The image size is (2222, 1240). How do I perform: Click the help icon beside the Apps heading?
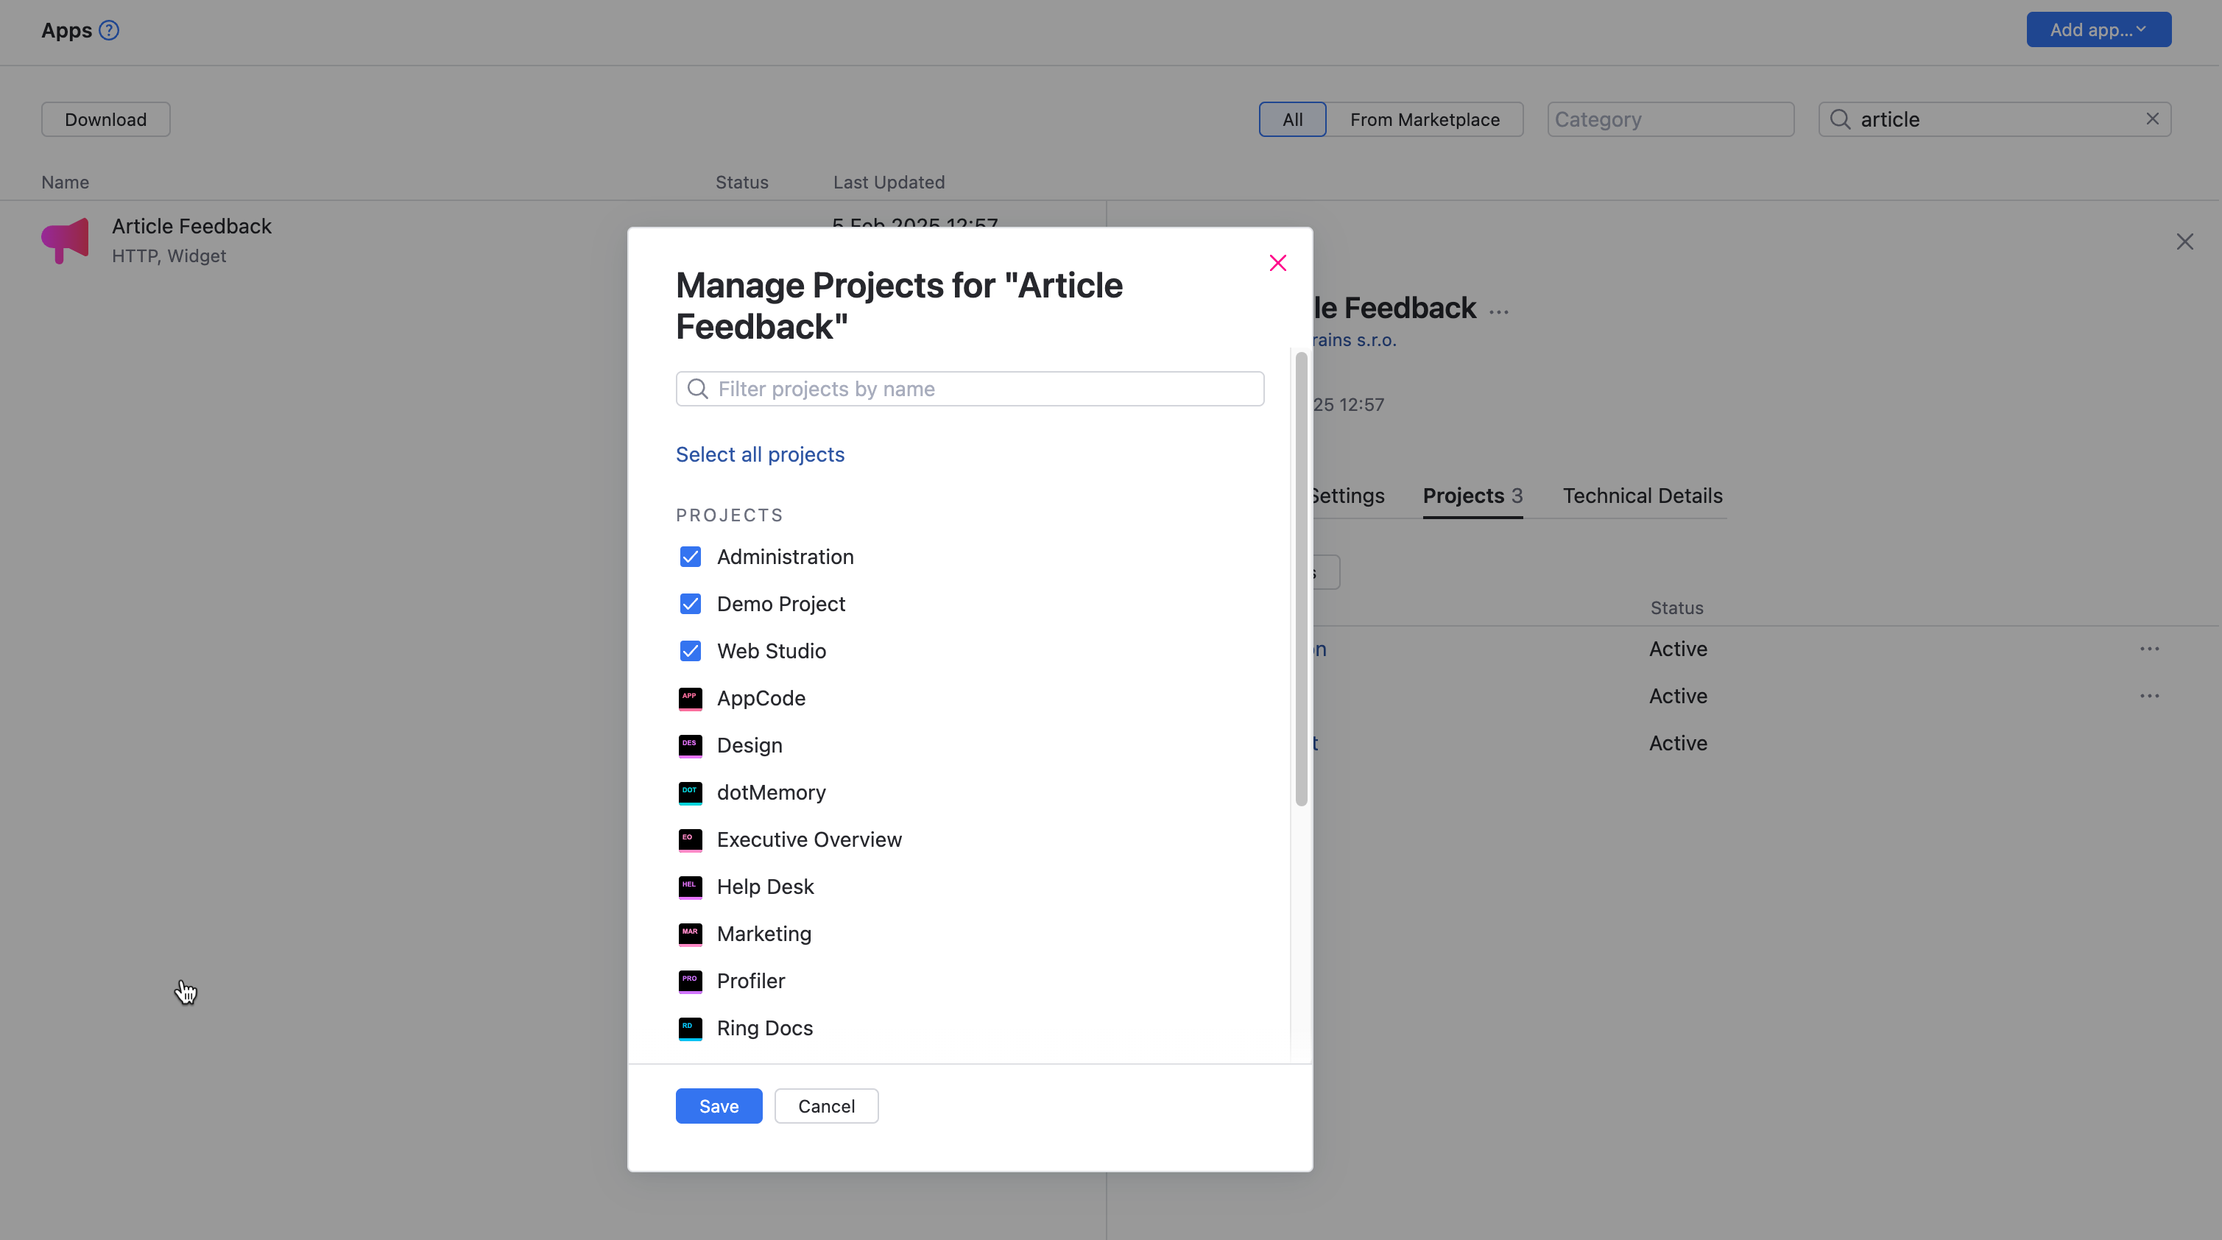click(x=110, y=30)
